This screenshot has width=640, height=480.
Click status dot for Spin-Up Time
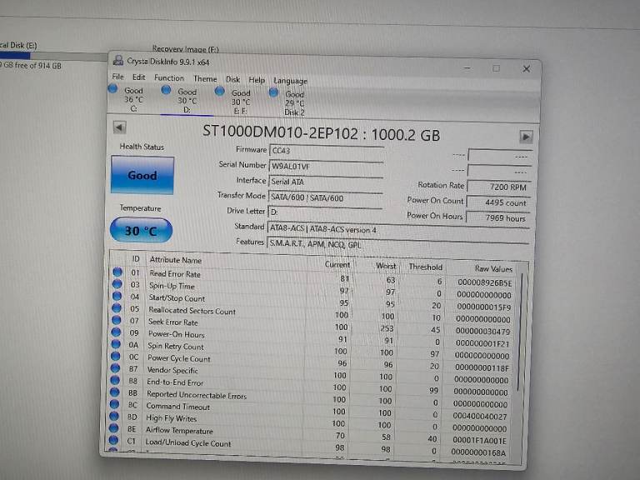click(117, 283)
